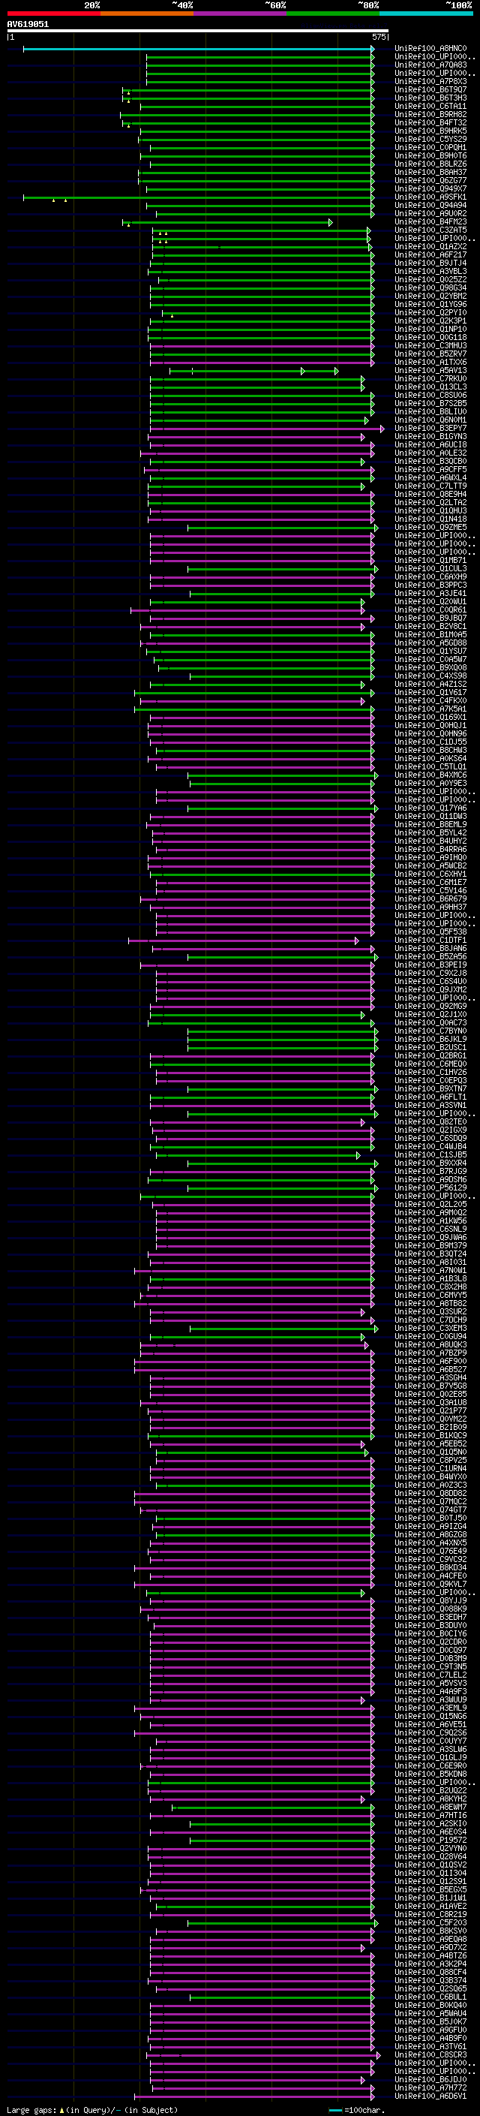Viewport: 480px width, 2116px height.
Task: Click the orange ~40% identity legend bar
Action: coord(147,14)
